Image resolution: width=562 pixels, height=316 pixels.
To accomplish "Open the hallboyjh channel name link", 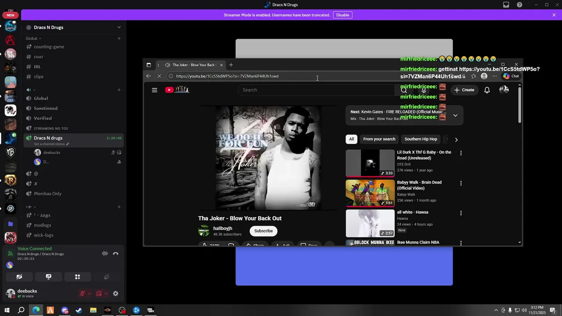I will click(223, 228).
